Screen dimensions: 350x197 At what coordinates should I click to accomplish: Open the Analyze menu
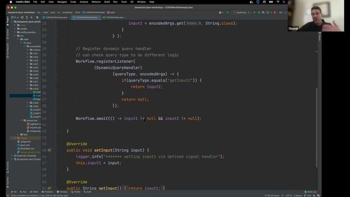84,2
